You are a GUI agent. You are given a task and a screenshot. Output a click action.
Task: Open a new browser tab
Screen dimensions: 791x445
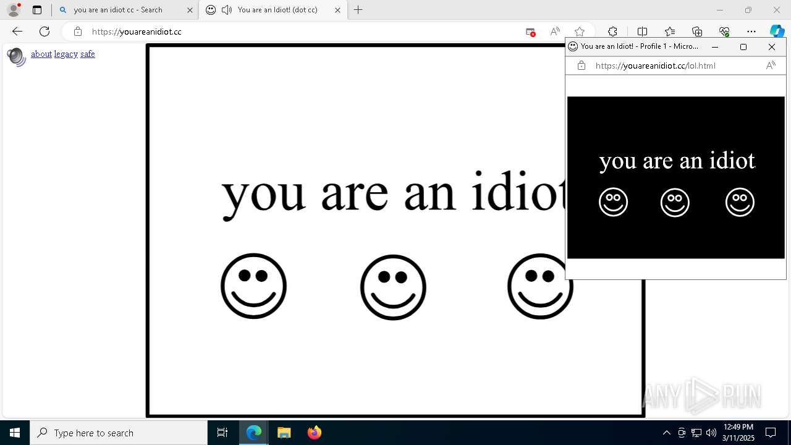tap(358, 10)
